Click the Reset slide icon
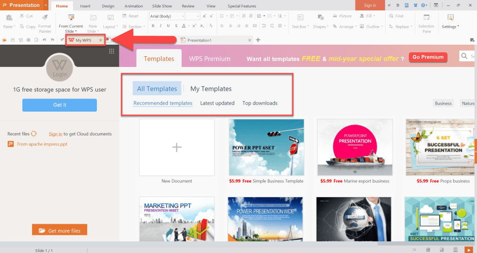 [x=124, y=16]
